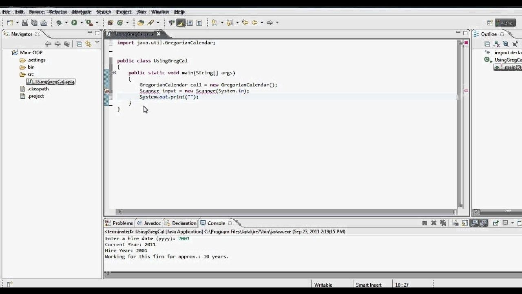The height and width of the screenshot is (294, 522).
Task: Run the program with green play icon
Action: 74,23
